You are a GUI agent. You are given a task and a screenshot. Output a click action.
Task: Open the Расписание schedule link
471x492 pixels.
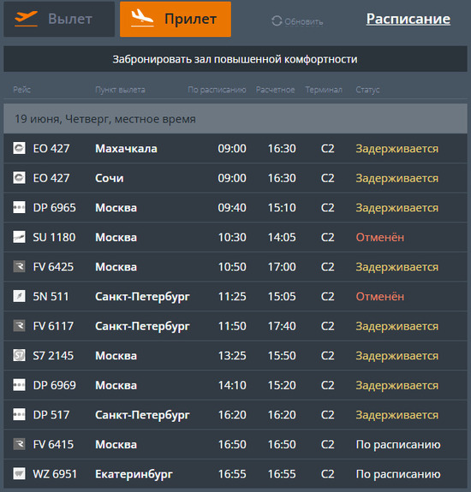point(408,19)
